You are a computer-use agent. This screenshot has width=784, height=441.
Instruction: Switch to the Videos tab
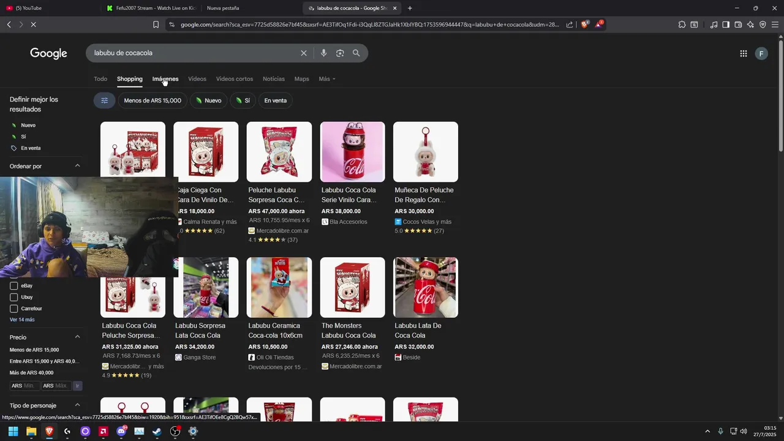coord(197,79)
